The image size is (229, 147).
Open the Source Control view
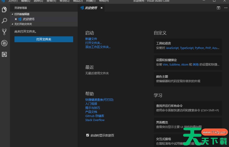[x=4, y=32]
